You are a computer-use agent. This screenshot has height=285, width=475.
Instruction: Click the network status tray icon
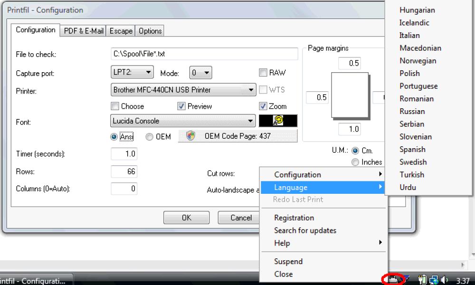tap(434, 279)
